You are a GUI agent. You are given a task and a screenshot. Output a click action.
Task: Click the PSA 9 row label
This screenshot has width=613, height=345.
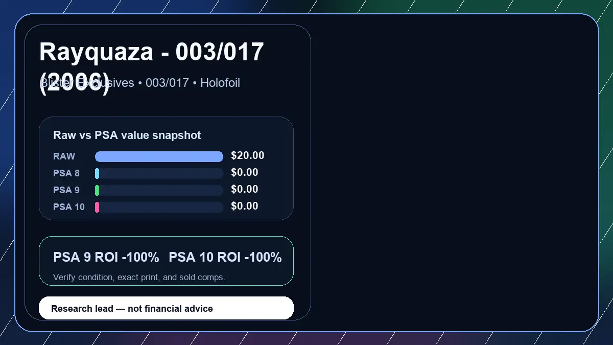pyautogui.click(x=66, y=190)
